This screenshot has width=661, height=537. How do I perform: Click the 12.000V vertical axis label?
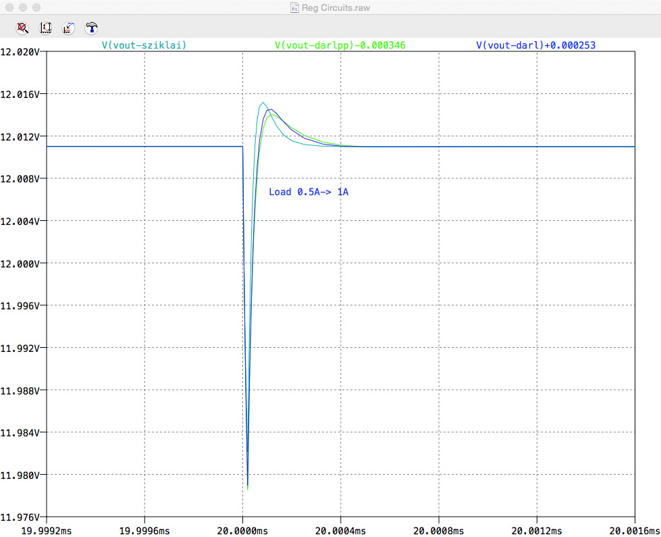click(20, 263)
